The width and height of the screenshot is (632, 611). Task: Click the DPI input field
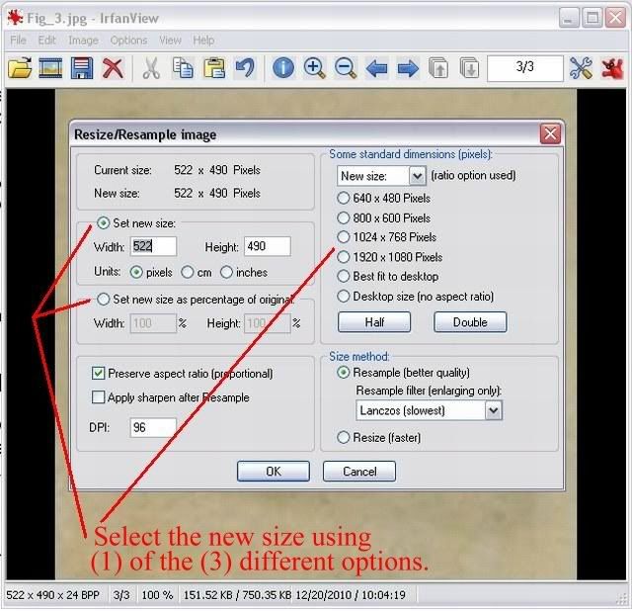153,427
